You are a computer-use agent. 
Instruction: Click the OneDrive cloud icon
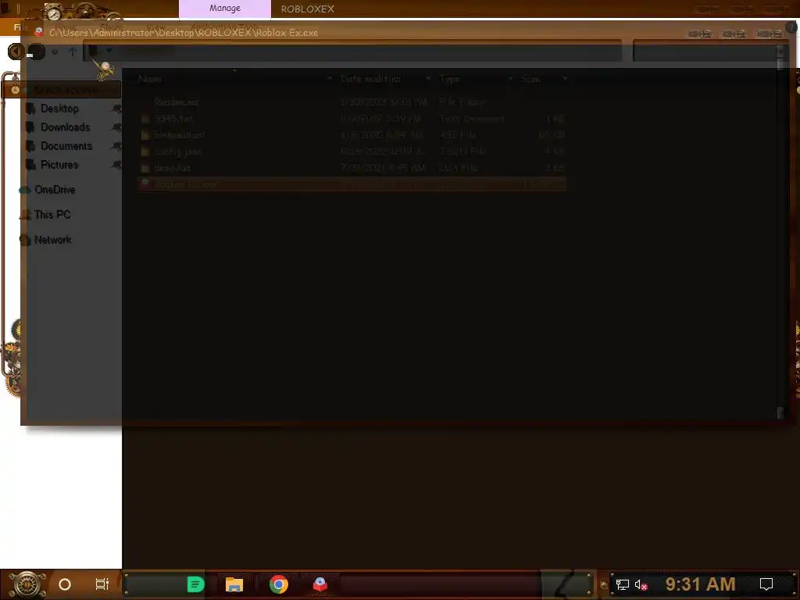pyautogui.click(x=25, y=190)
